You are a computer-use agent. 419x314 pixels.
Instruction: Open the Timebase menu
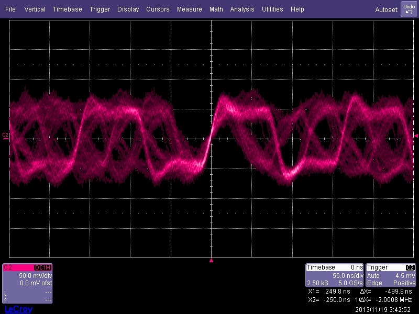pos(68,9)
